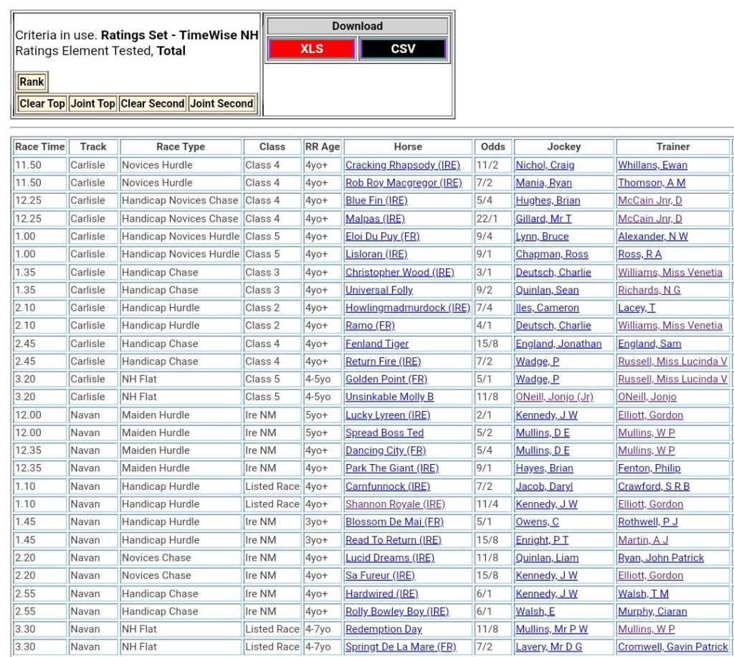This screenshot has height=657, width=734.
Task: Select the Joint Top filter
Action: [x=92, y=103]
